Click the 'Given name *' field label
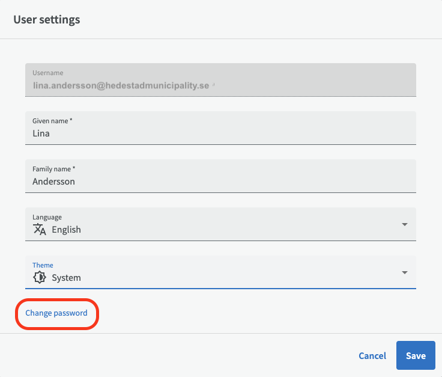Viewport: 442px width, 377px height. tap(52, 121)
